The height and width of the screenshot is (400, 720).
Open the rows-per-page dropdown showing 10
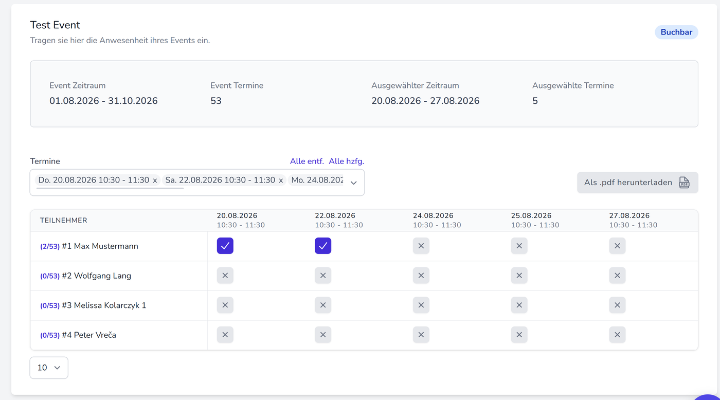[x=49, y=368]
